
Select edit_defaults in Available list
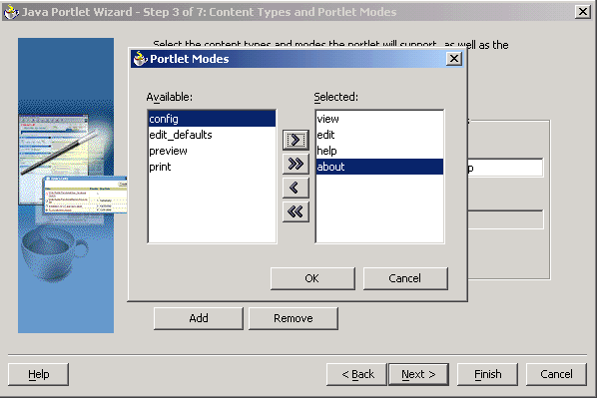pos(212,135)
